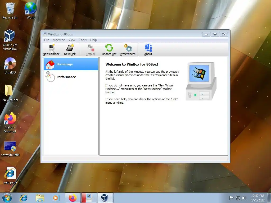Open Internet Explorer from the taskbar

click(24, 198)
